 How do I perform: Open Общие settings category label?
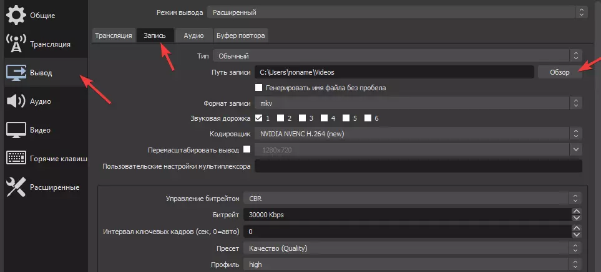pyautogui.click(x=42, y=16)
